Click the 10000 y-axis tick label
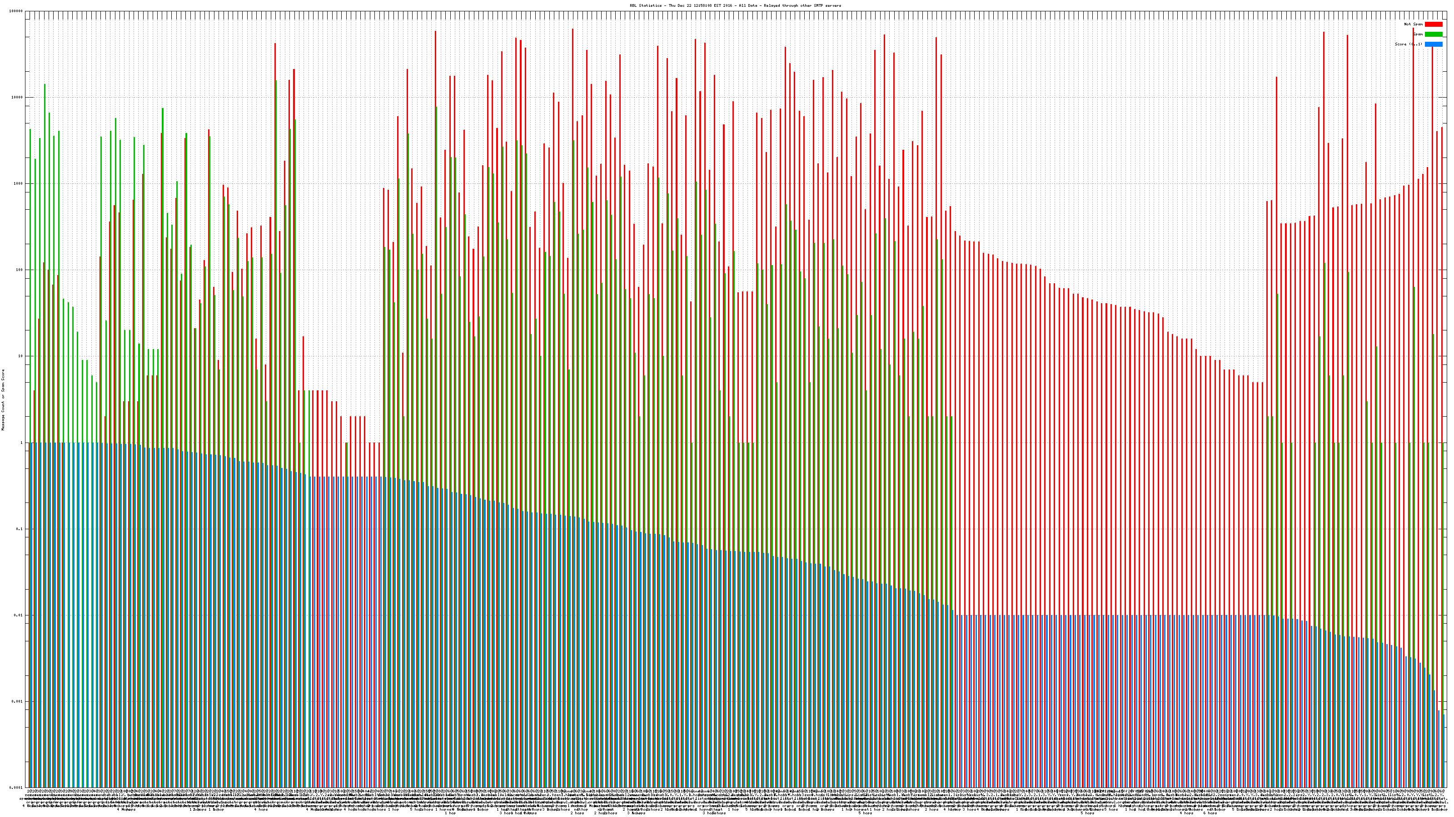 pyautogui.click(x=18, y=98)
